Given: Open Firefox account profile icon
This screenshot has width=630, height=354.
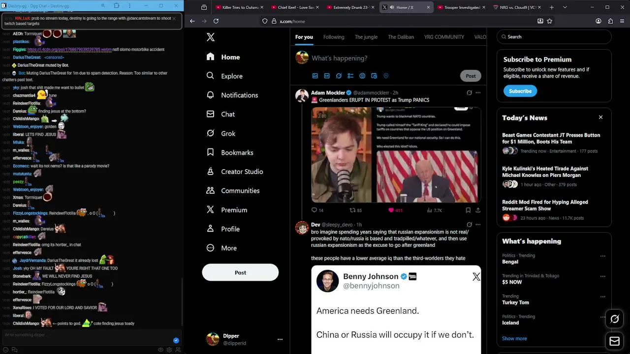Looking at the screenshot, I should point(598,21).
